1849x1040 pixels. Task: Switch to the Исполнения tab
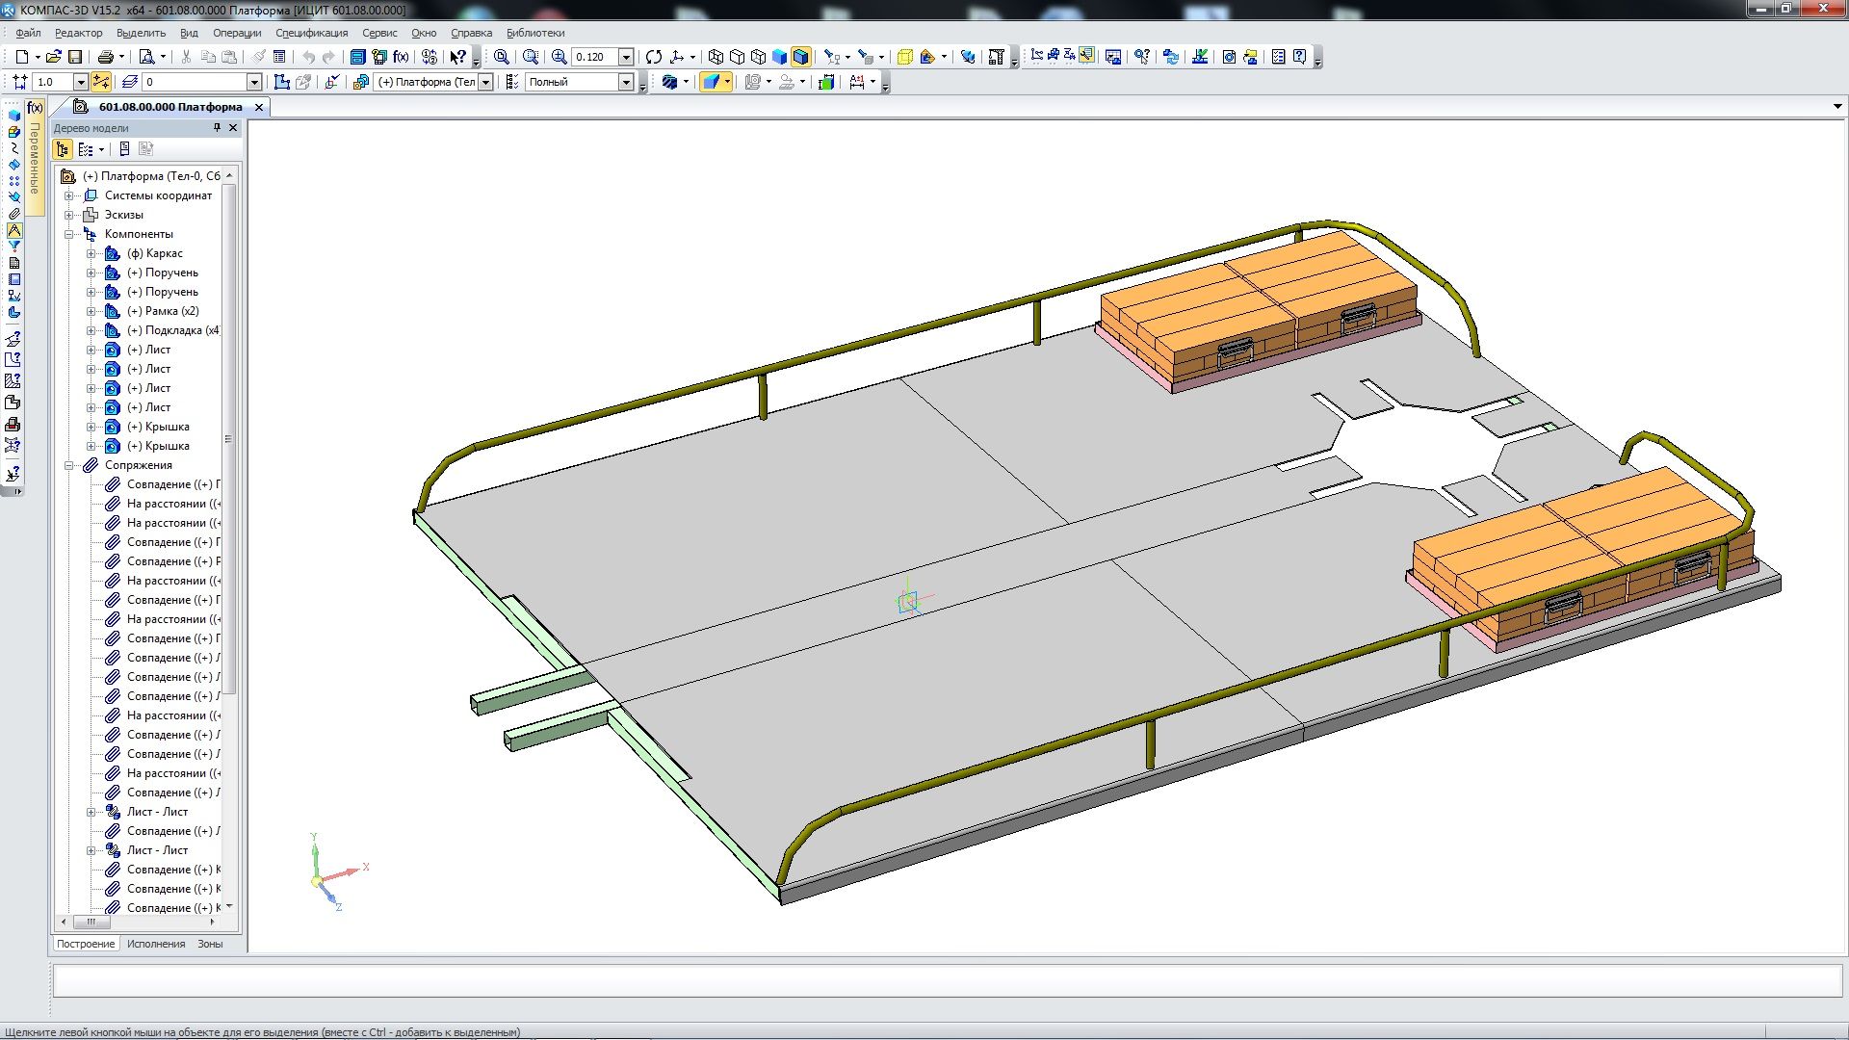point(156,944)
